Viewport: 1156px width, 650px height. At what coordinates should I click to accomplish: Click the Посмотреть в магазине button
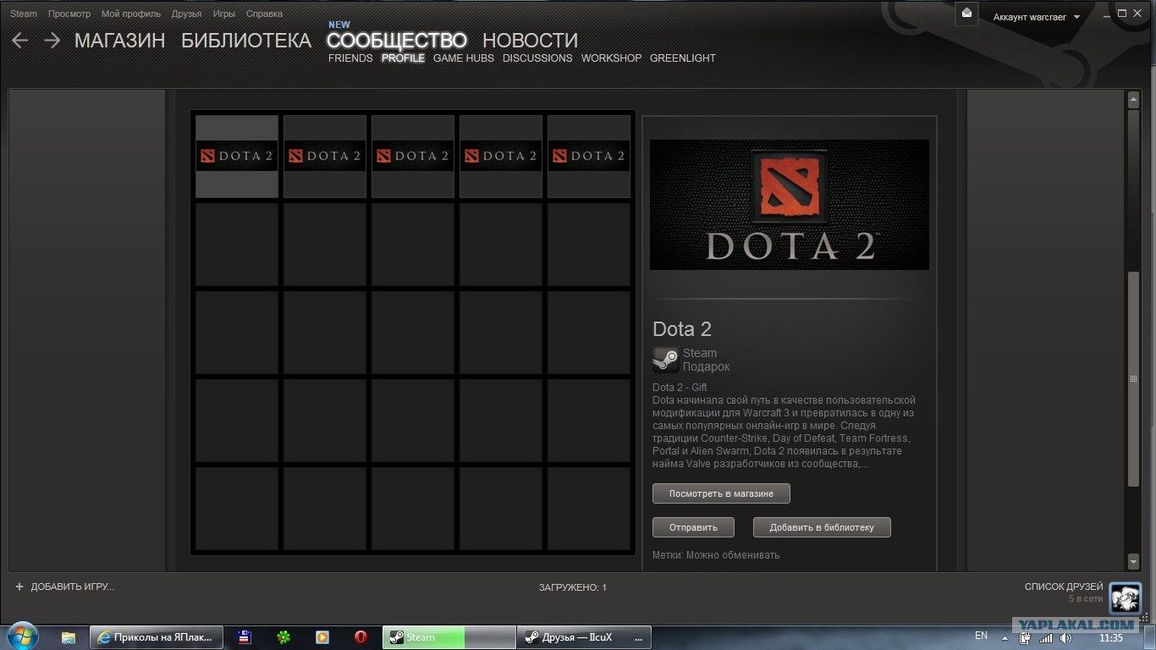[720, 493]
